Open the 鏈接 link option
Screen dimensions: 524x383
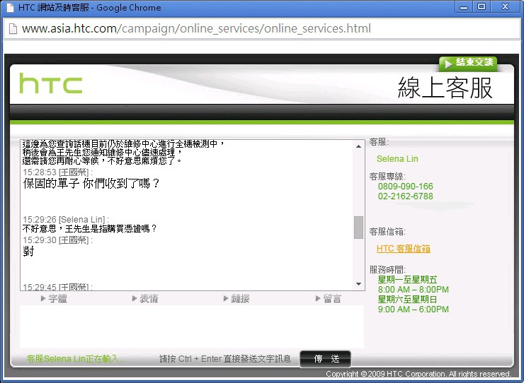coord(237,298)
